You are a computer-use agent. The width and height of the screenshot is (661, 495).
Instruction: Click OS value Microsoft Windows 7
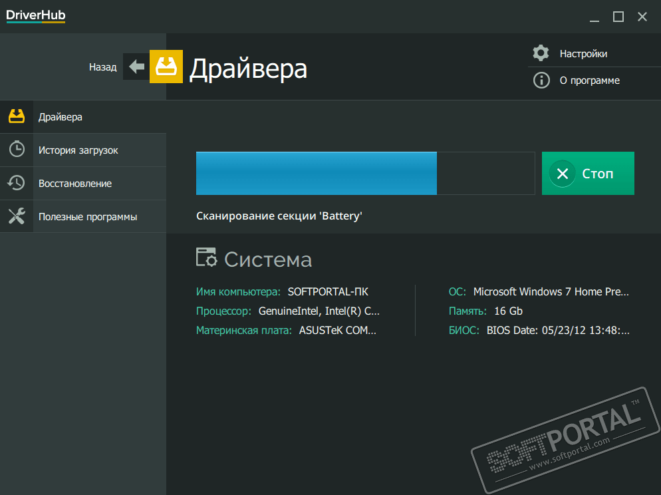(x=551, y=292)
